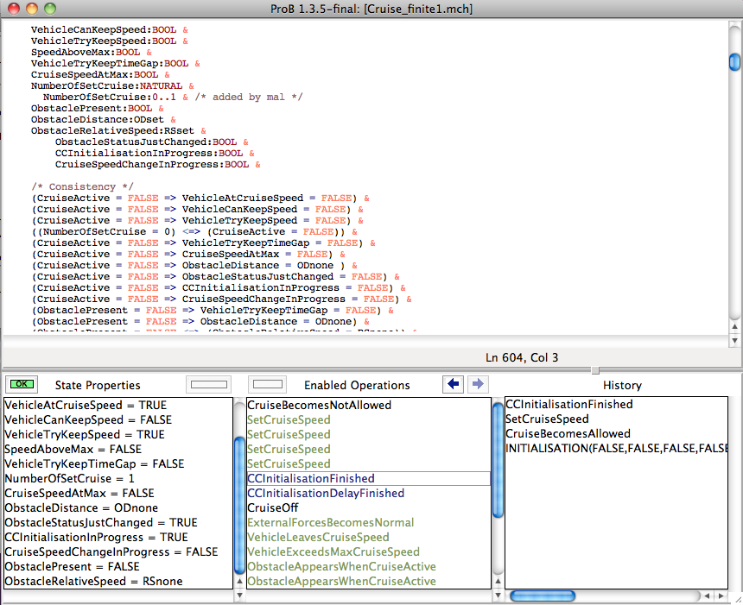Select CruiseBecomesAllowed in the History list

point(568,433)
